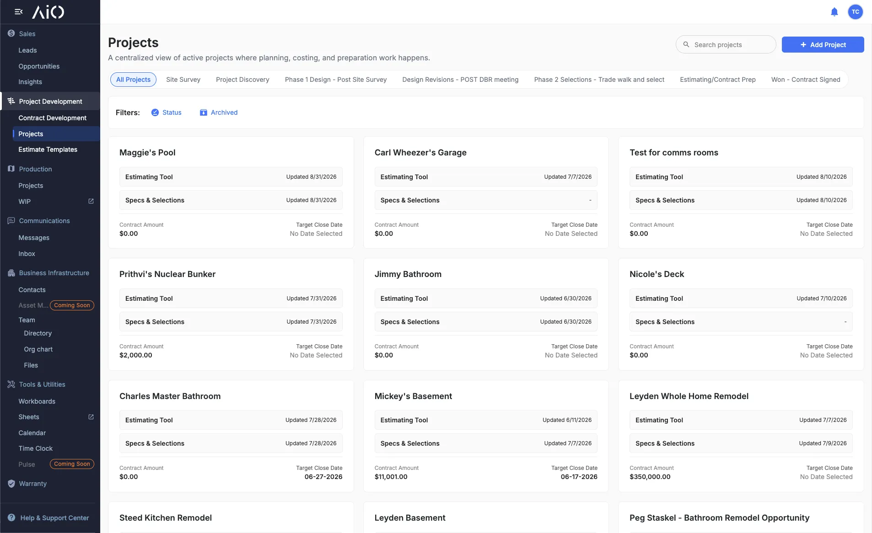Open the TC user avatar menu
872x533 pixels.
[855, 12]
